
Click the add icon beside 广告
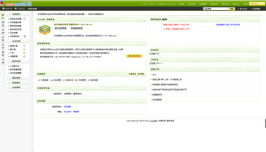[x=24, y=53]
